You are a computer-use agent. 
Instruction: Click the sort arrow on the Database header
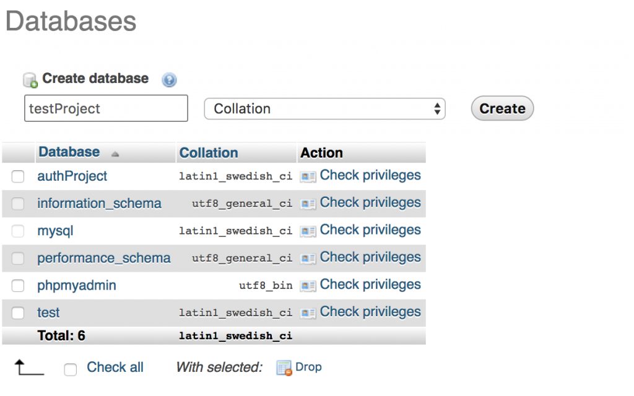tap(115, 153)
